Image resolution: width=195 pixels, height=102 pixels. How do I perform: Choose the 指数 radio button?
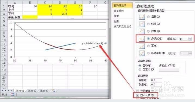coord(148,17)
